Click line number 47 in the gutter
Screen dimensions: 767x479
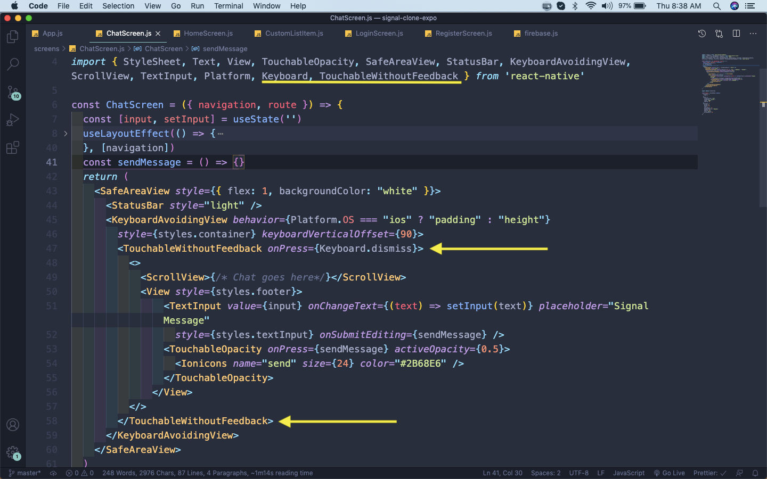(52, 249)
